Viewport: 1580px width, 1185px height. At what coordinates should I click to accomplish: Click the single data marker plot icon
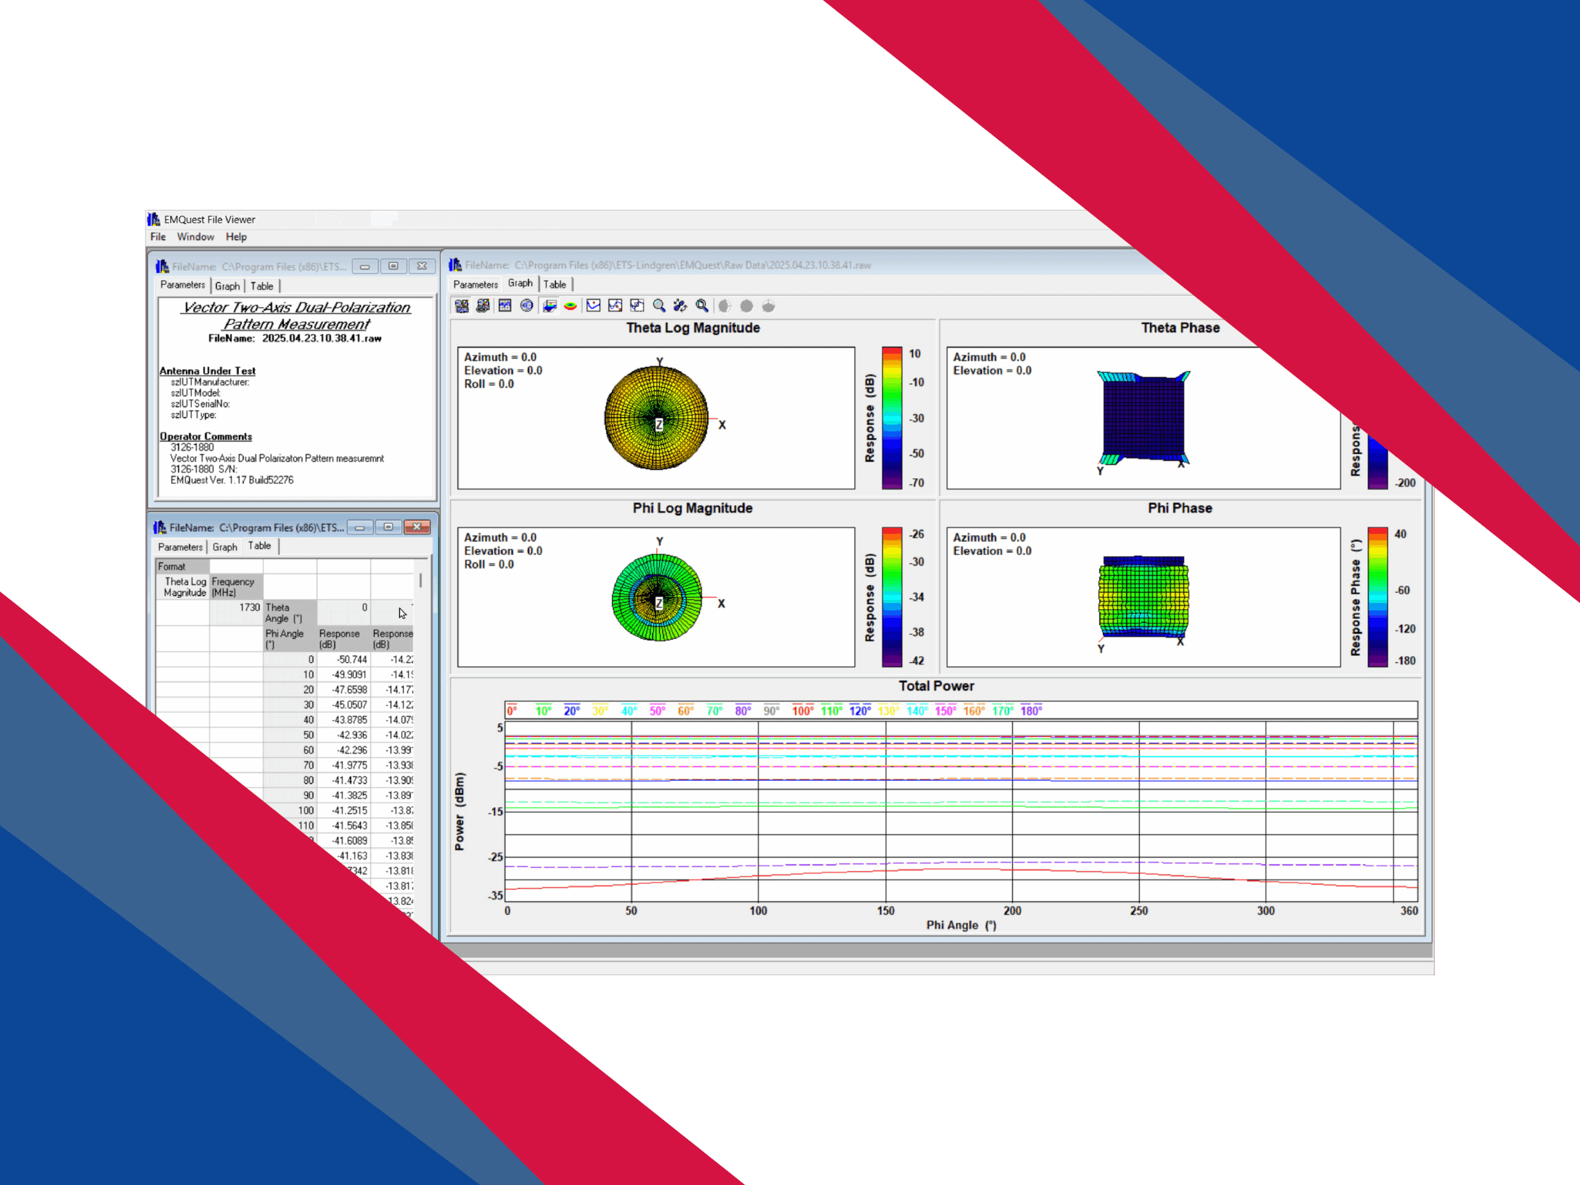pyautogui.click(x=593, y=306)
